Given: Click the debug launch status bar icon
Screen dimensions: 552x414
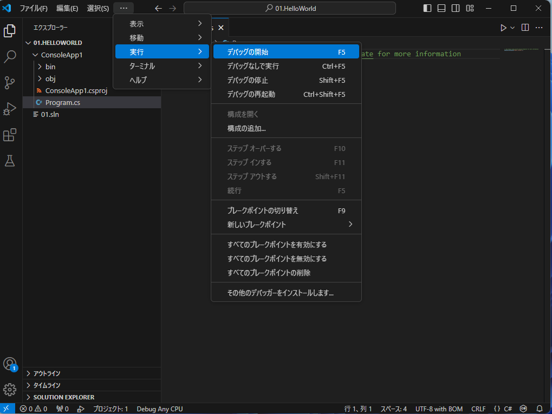Looking at the screenshot, I should tap(81, 409).
